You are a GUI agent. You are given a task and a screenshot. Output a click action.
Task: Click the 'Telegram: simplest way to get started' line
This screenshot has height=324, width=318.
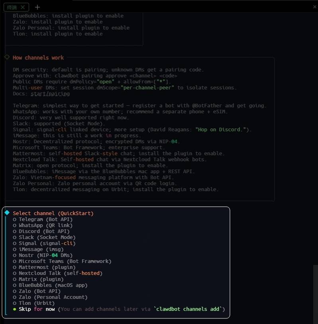click(139, 106)
